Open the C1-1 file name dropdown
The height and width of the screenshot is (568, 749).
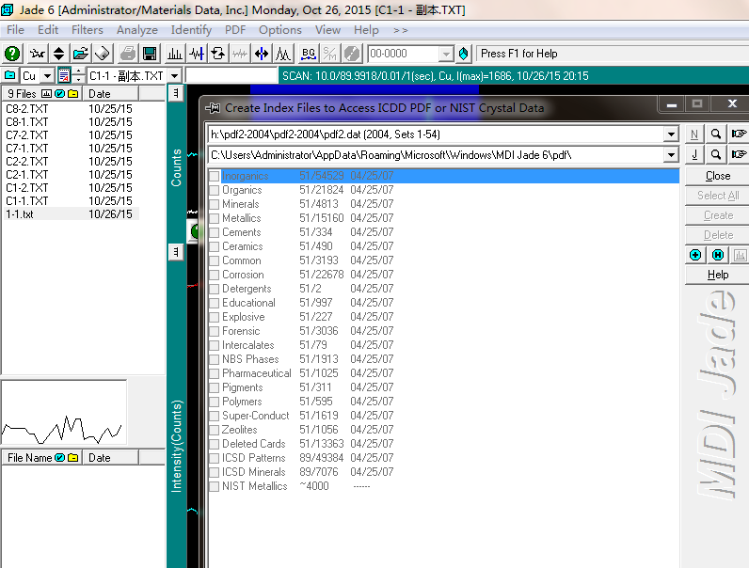coord(175,75)
